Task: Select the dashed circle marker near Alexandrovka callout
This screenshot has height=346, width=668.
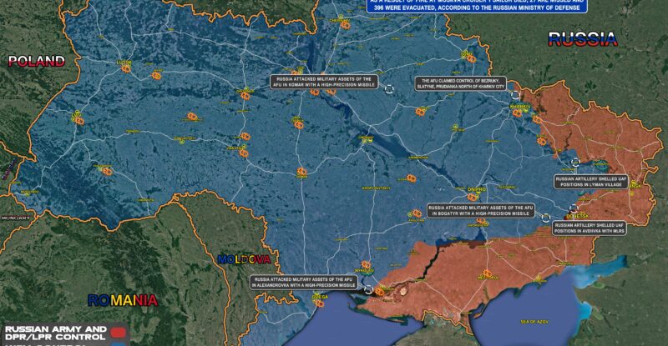Action: [369, 288]
